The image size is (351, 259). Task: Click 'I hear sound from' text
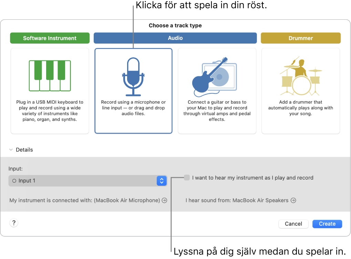[x=237, y=200]
